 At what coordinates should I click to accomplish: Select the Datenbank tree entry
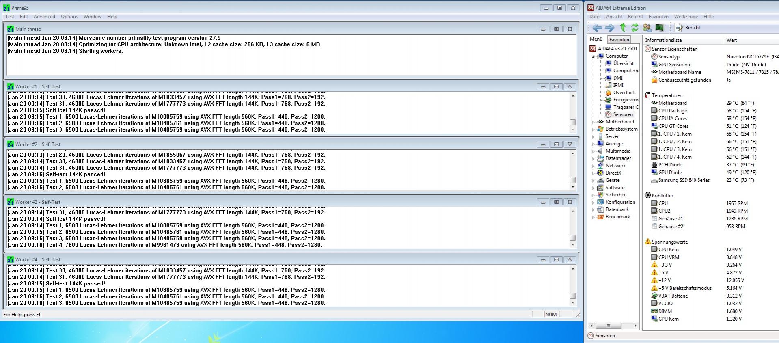(x=617, y=209)
